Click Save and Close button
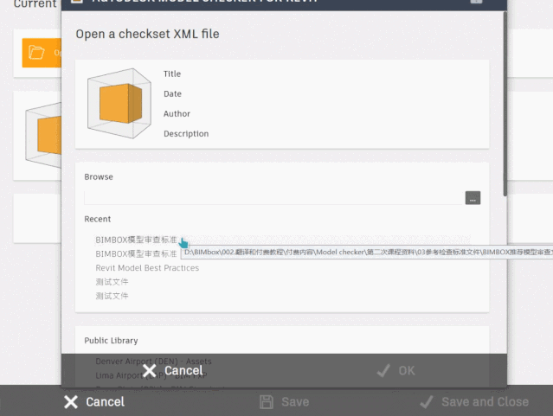The width and height of the screenshot is (553, 416). tap(474, 402)
